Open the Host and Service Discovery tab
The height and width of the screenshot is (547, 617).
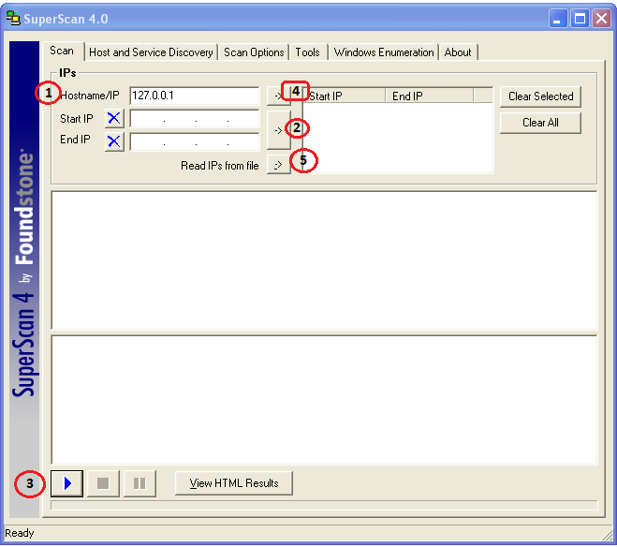(151, 52)
